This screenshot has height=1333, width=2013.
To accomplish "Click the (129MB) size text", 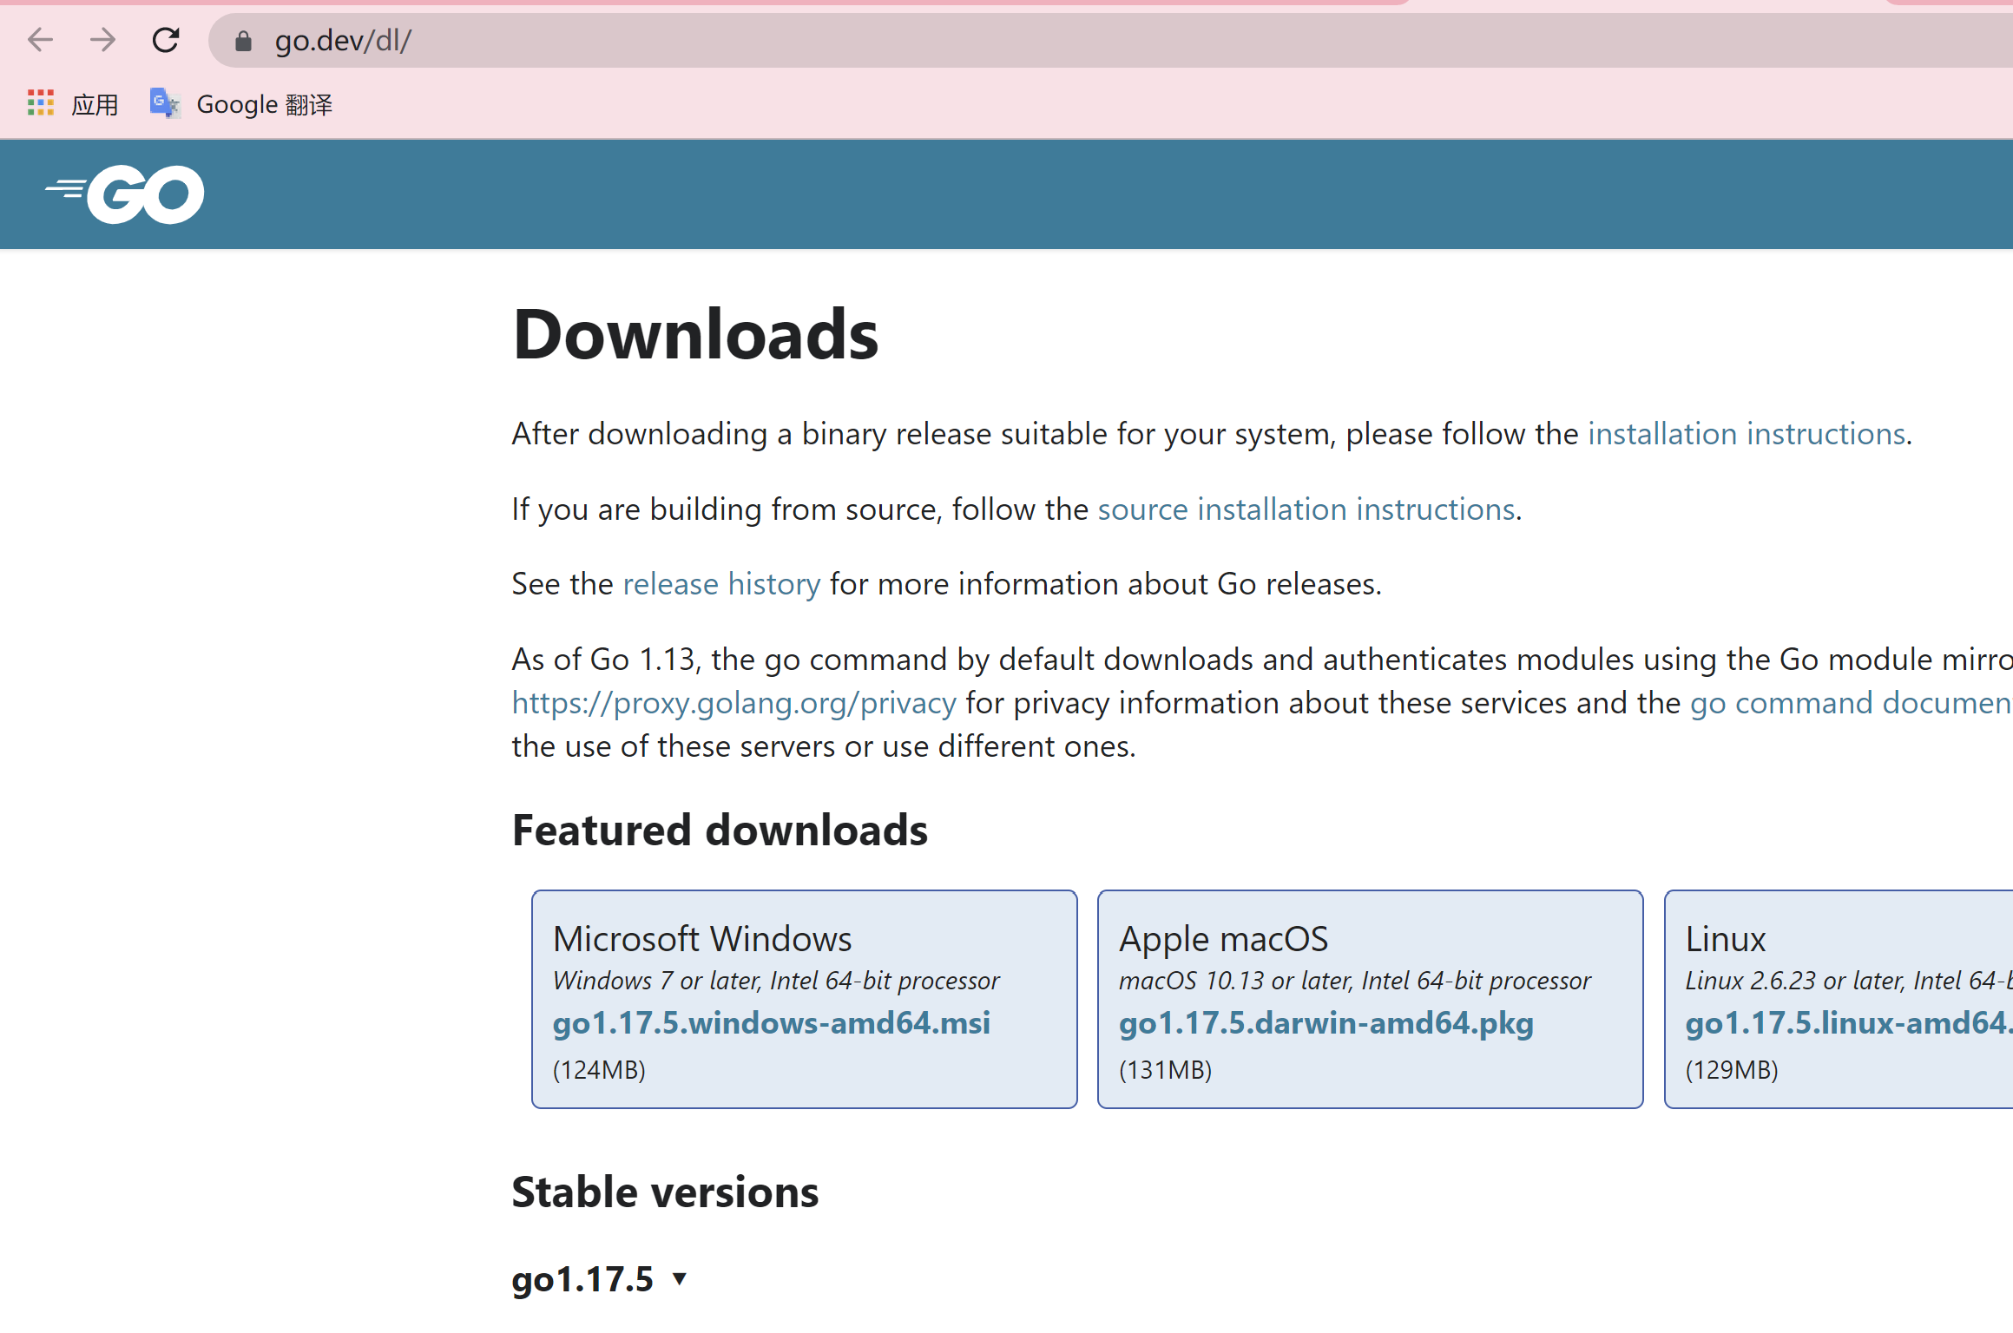I will tap(1731, 1070).
